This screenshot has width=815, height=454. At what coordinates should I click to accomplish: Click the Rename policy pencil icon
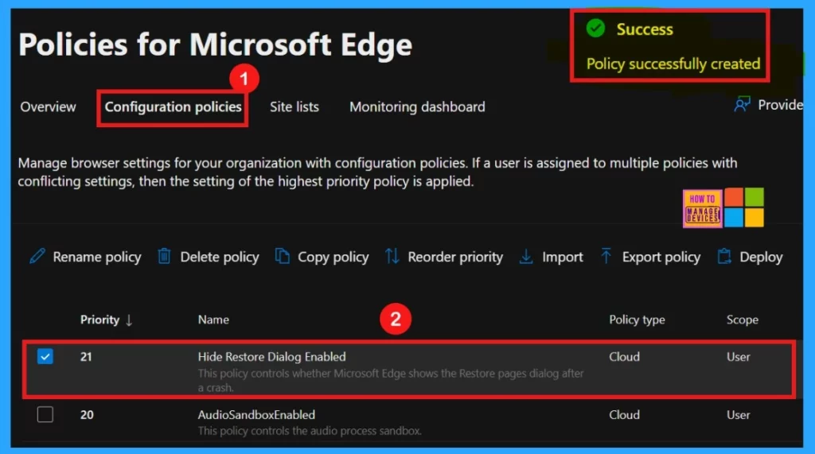[37, 256]
